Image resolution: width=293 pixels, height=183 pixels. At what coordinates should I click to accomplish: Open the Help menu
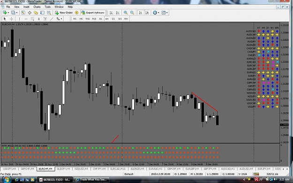[x=70, y=7]
